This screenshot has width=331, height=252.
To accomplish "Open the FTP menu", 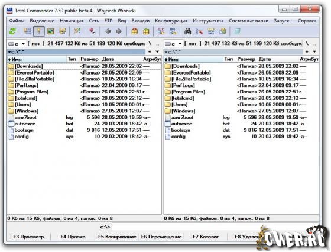I will 108,21.
